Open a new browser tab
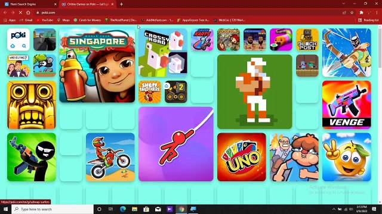Viewport: 382px width, 214px height. click(x=121, y=4)
